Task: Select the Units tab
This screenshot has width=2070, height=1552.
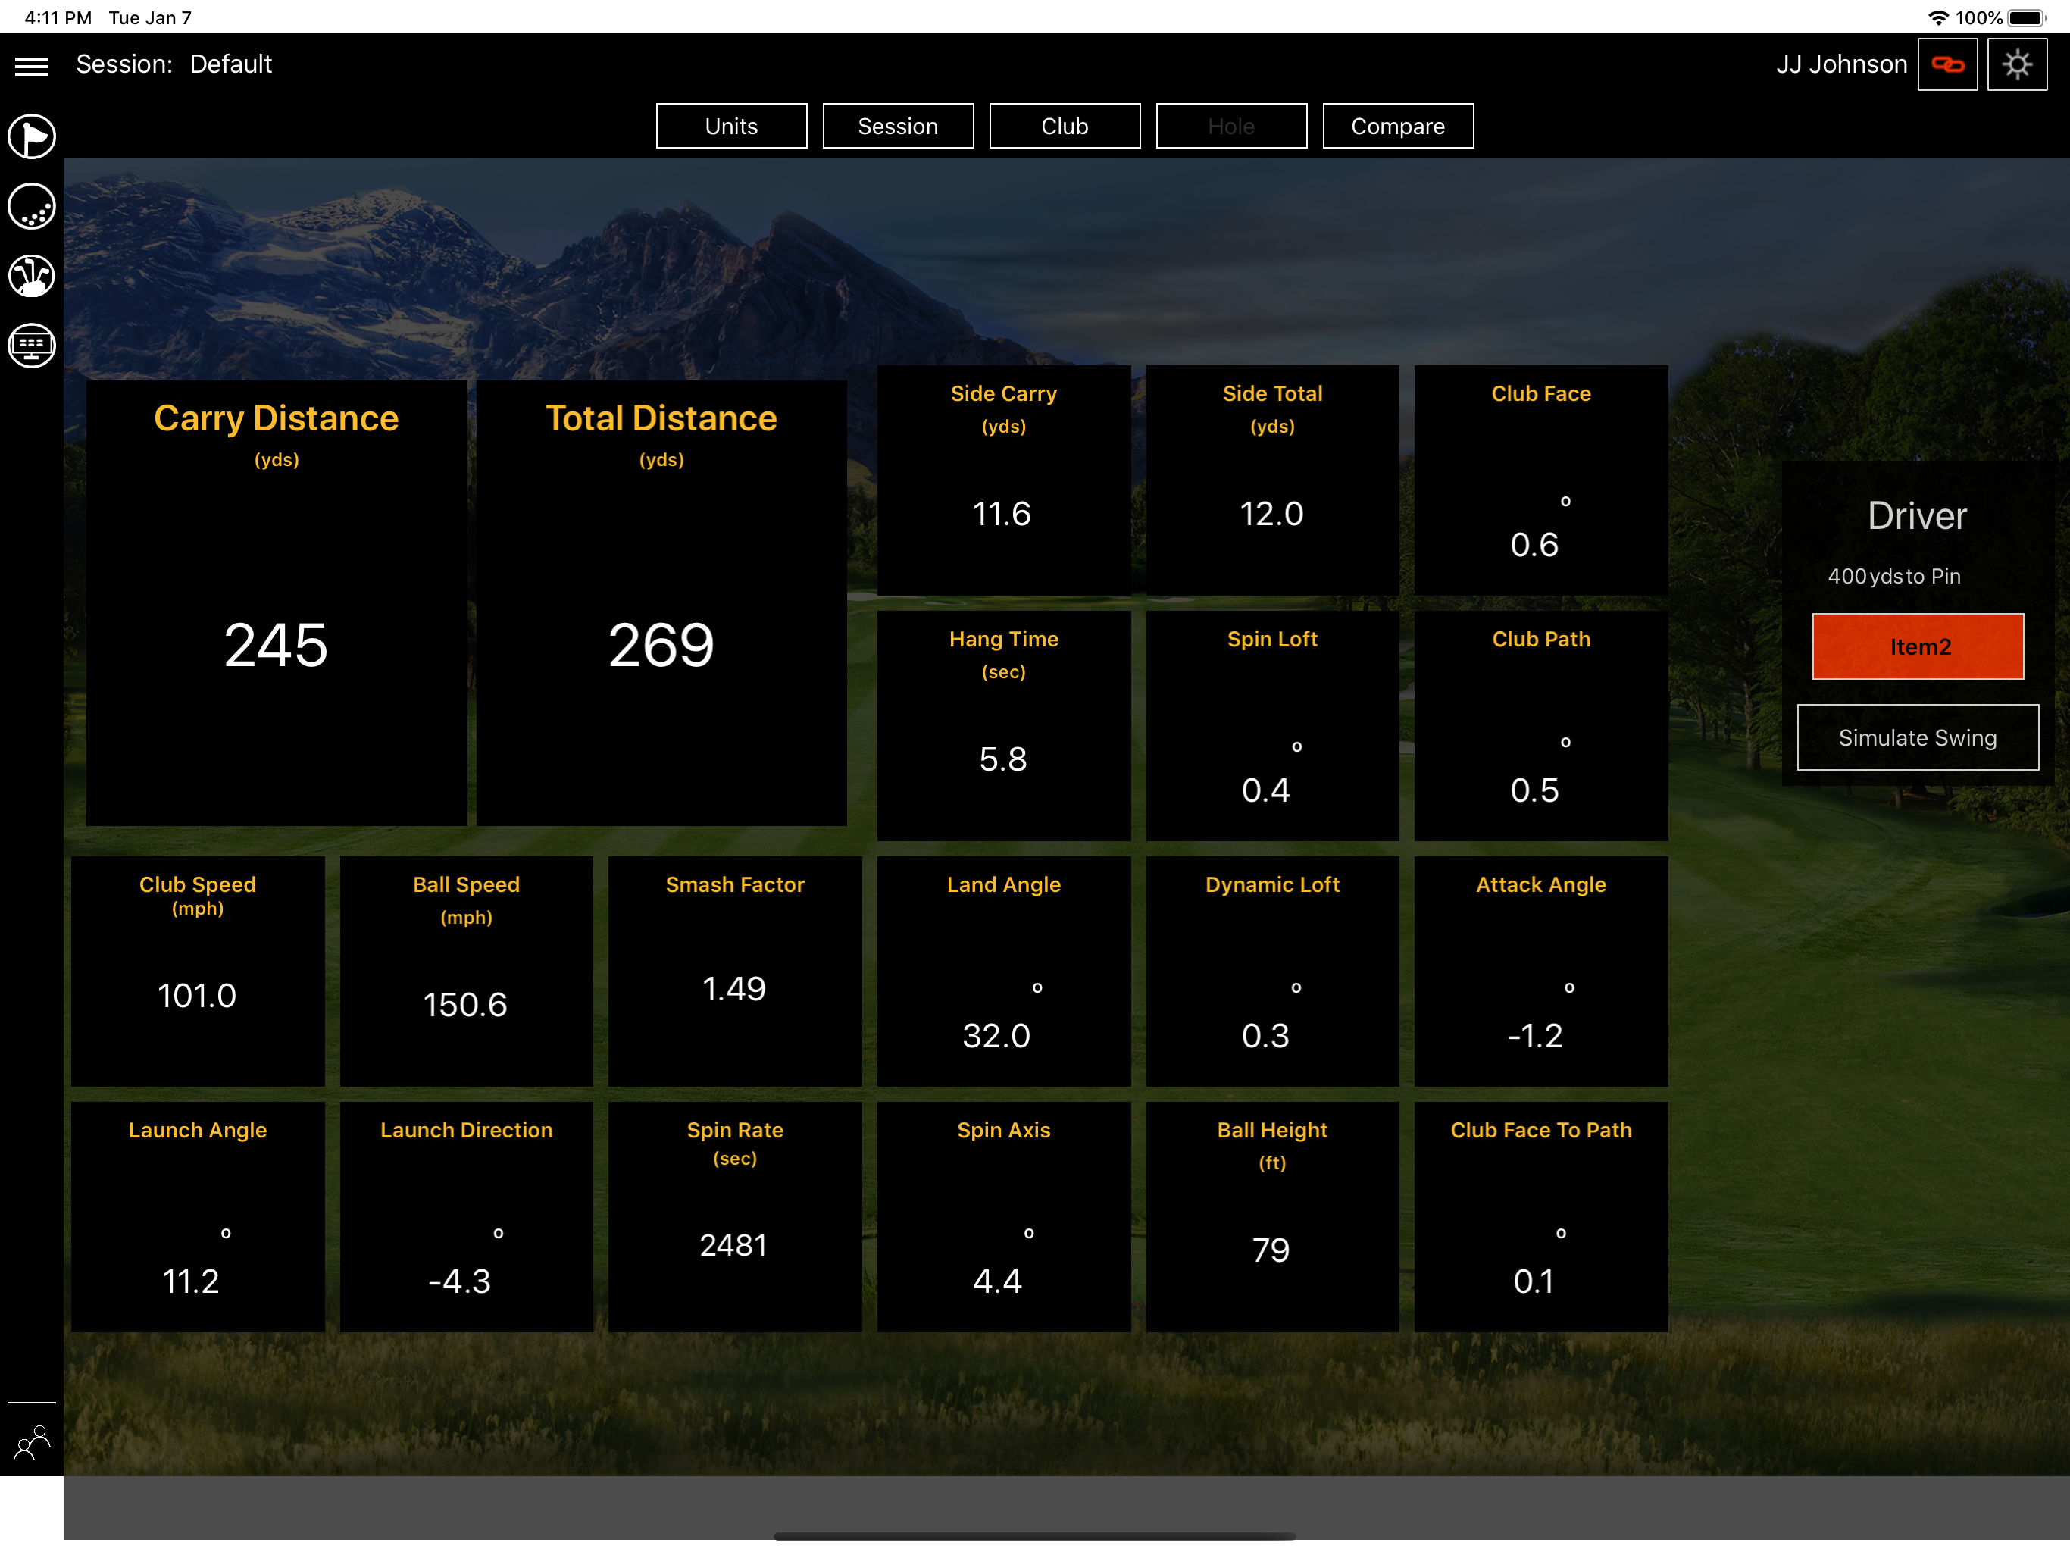Action: [731, 127]
